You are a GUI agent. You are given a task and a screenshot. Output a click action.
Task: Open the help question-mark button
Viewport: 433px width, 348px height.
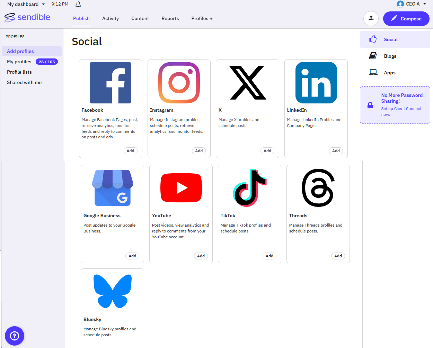(15, 336)
